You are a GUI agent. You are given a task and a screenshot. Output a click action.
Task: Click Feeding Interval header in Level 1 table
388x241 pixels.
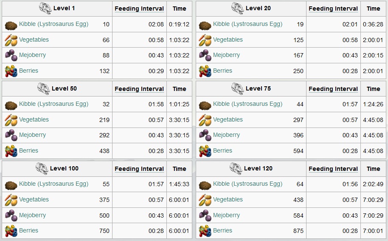pos(139,9)
